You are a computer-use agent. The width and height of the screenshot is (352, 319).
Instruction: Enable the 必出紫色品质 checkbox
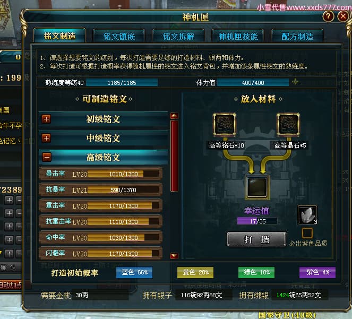[307, 233]
